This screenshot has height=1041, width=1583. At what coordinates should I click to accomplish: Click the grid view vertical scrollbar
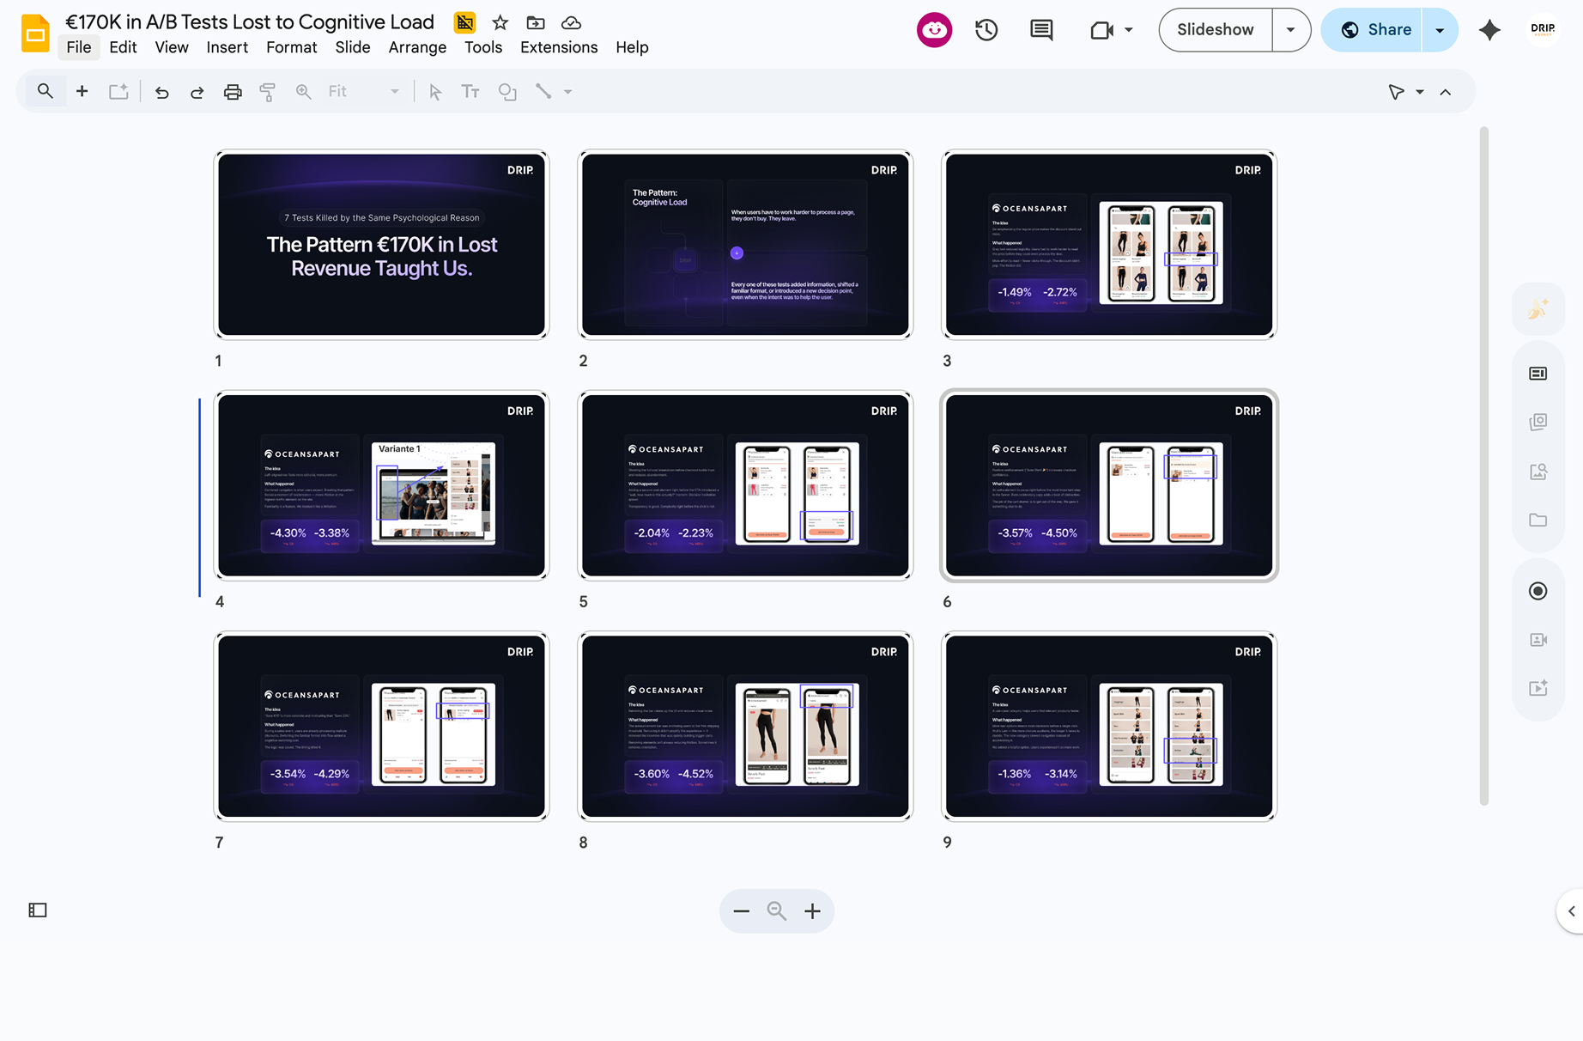coord(1483,466)
